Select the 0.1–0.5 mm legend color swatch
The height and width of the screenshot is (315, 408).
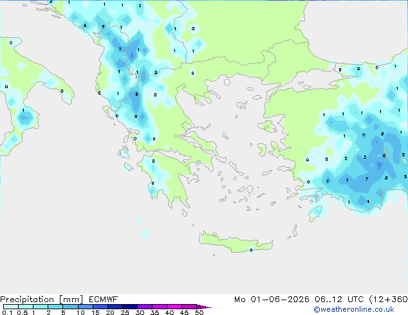click(11, 307)
